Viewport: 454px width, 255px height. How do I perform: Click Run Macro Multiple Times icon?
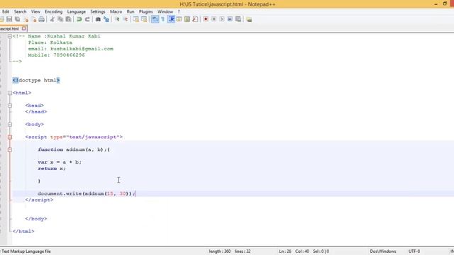(x=230, y=19)
